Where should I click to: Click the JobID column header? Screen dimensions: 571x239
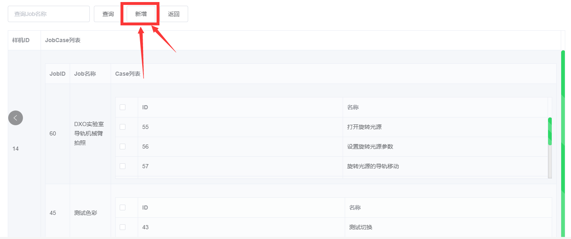click(57, 74)
